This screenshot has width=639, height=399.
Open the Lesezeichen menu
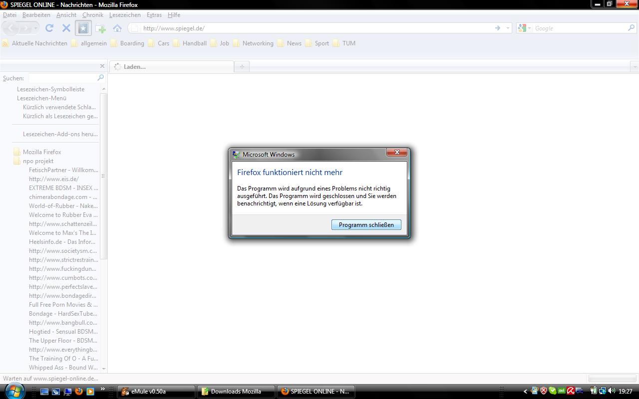[x=125, y=15]
